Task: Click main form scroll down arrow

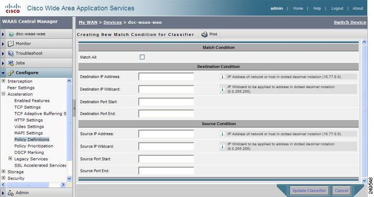Action: pos(364,181)
